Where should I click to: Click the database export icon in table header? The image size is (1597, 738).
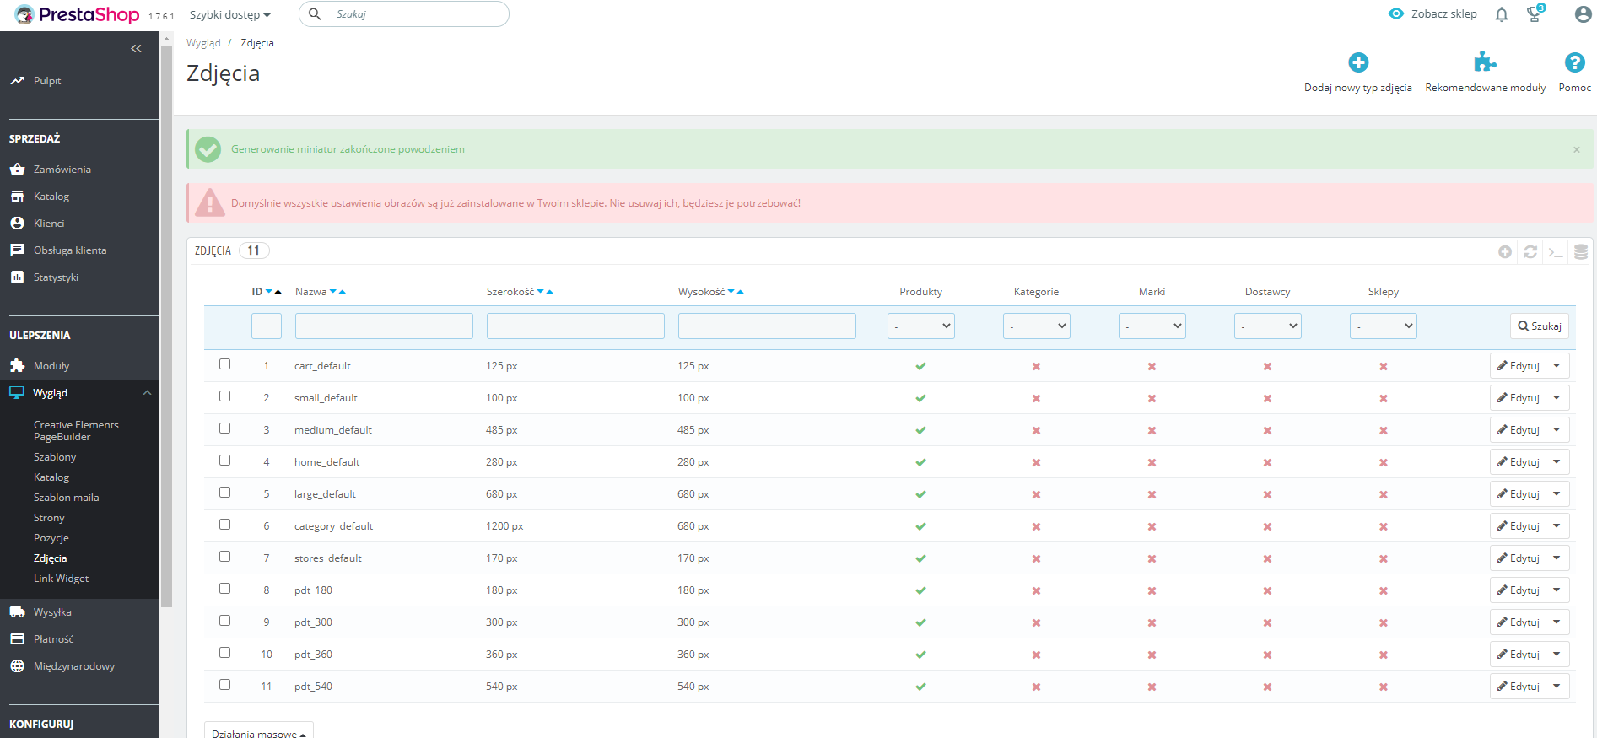pos(1581,251)
